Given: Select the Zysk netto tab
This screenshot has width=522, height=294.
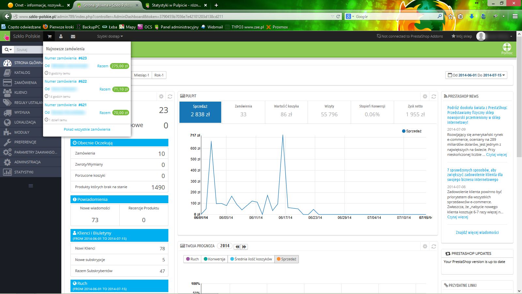Looking at the screenshot, I should pos(415,112).
